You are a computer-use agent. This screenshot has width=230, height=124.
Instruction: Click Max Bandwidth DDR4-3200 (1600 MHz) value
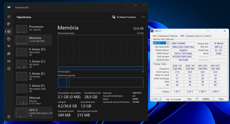pos(183,47)
